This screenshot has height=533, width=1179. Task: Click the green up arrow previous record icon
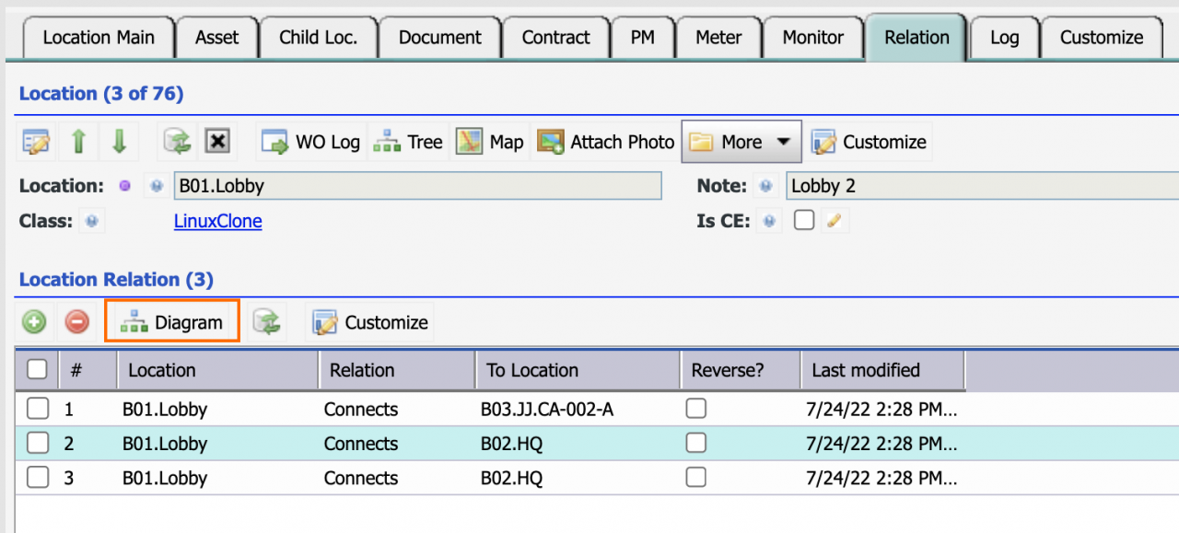point(78,142)
